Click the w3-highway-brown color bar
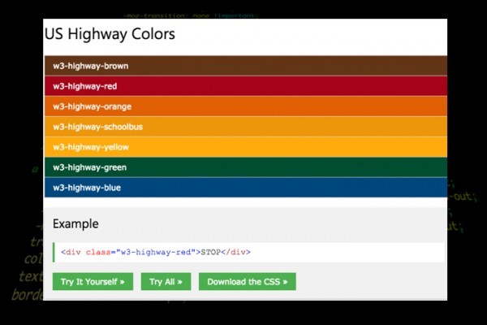The image size is (487, 325). [x=246, y=66]
